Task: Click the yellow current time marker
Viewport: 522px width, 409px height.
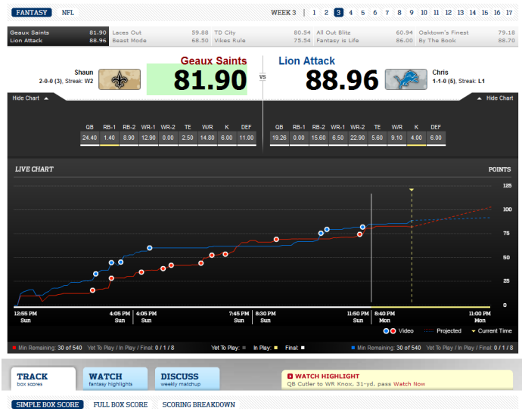Action: click(412, 190)
